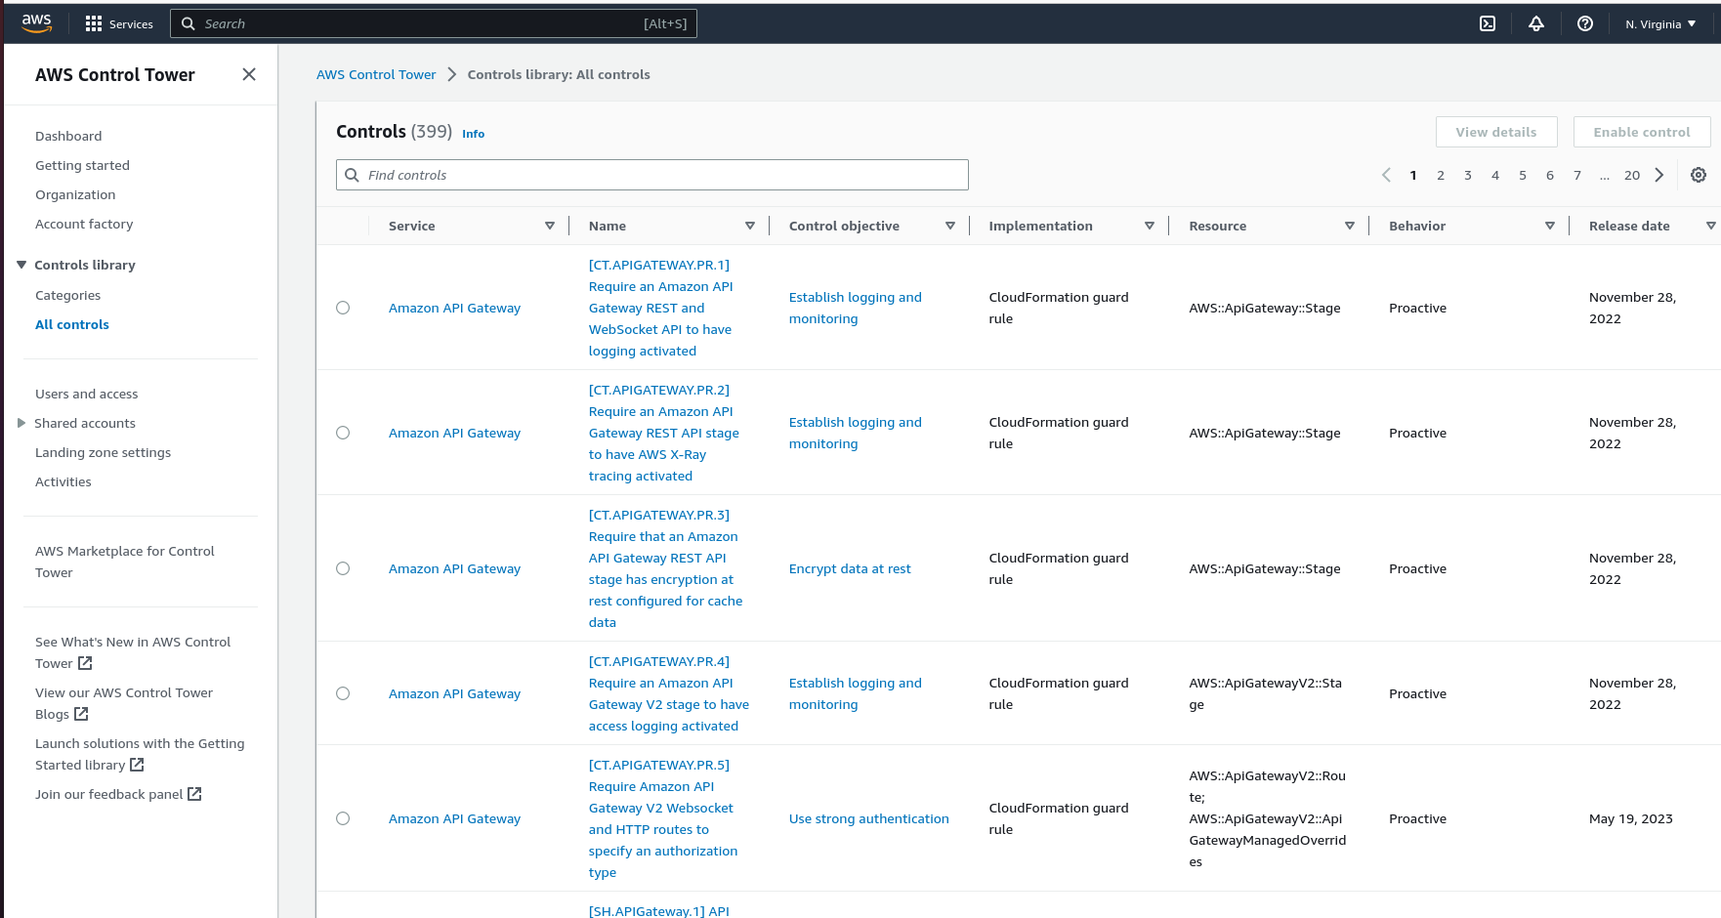Image resolution: width=1721 pixels, height=918 pixels.
Task: Select the CT.APIGATEWAY.PR.4 control radio button
Action: point(343,693)
